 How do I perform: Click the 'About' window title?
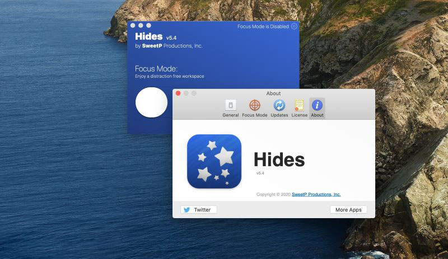click(x=273, y=93)
